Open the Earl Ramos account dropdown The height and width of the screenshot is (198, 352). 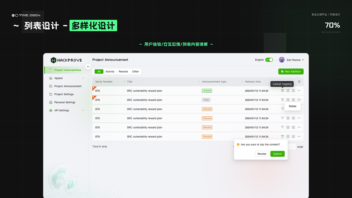(303, 60)
